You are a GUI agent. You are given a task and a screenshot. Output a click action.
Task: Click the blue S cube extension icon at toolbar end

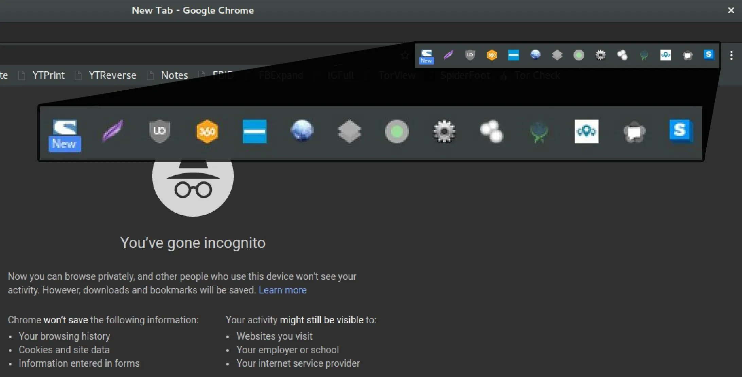pyautogui.click(x=709, y=55)
